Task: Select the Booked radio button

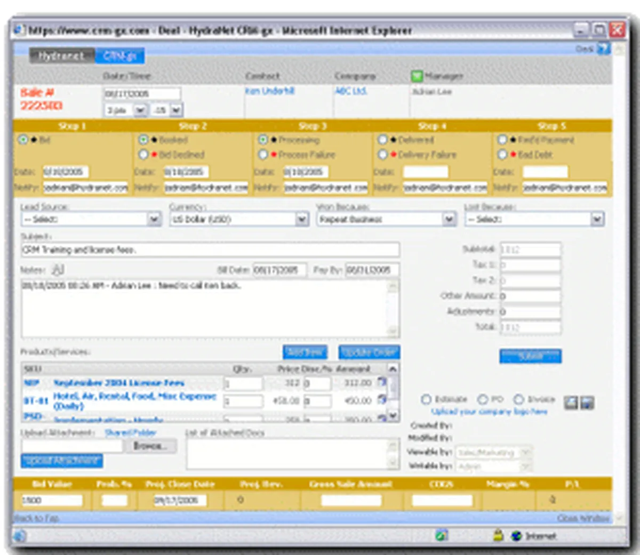Action: pos(143,140)
